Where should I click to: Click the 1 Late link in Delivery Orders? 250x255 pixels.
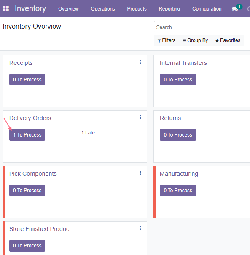click(x=88, y=133)
